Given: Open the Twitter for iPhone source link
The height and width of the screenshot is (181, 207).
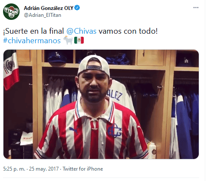Looking at the screenshot, I should point(83,169).
